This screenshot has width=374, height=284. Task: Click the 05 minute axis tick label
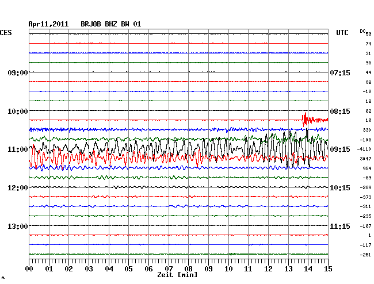[x=128, y=268]
